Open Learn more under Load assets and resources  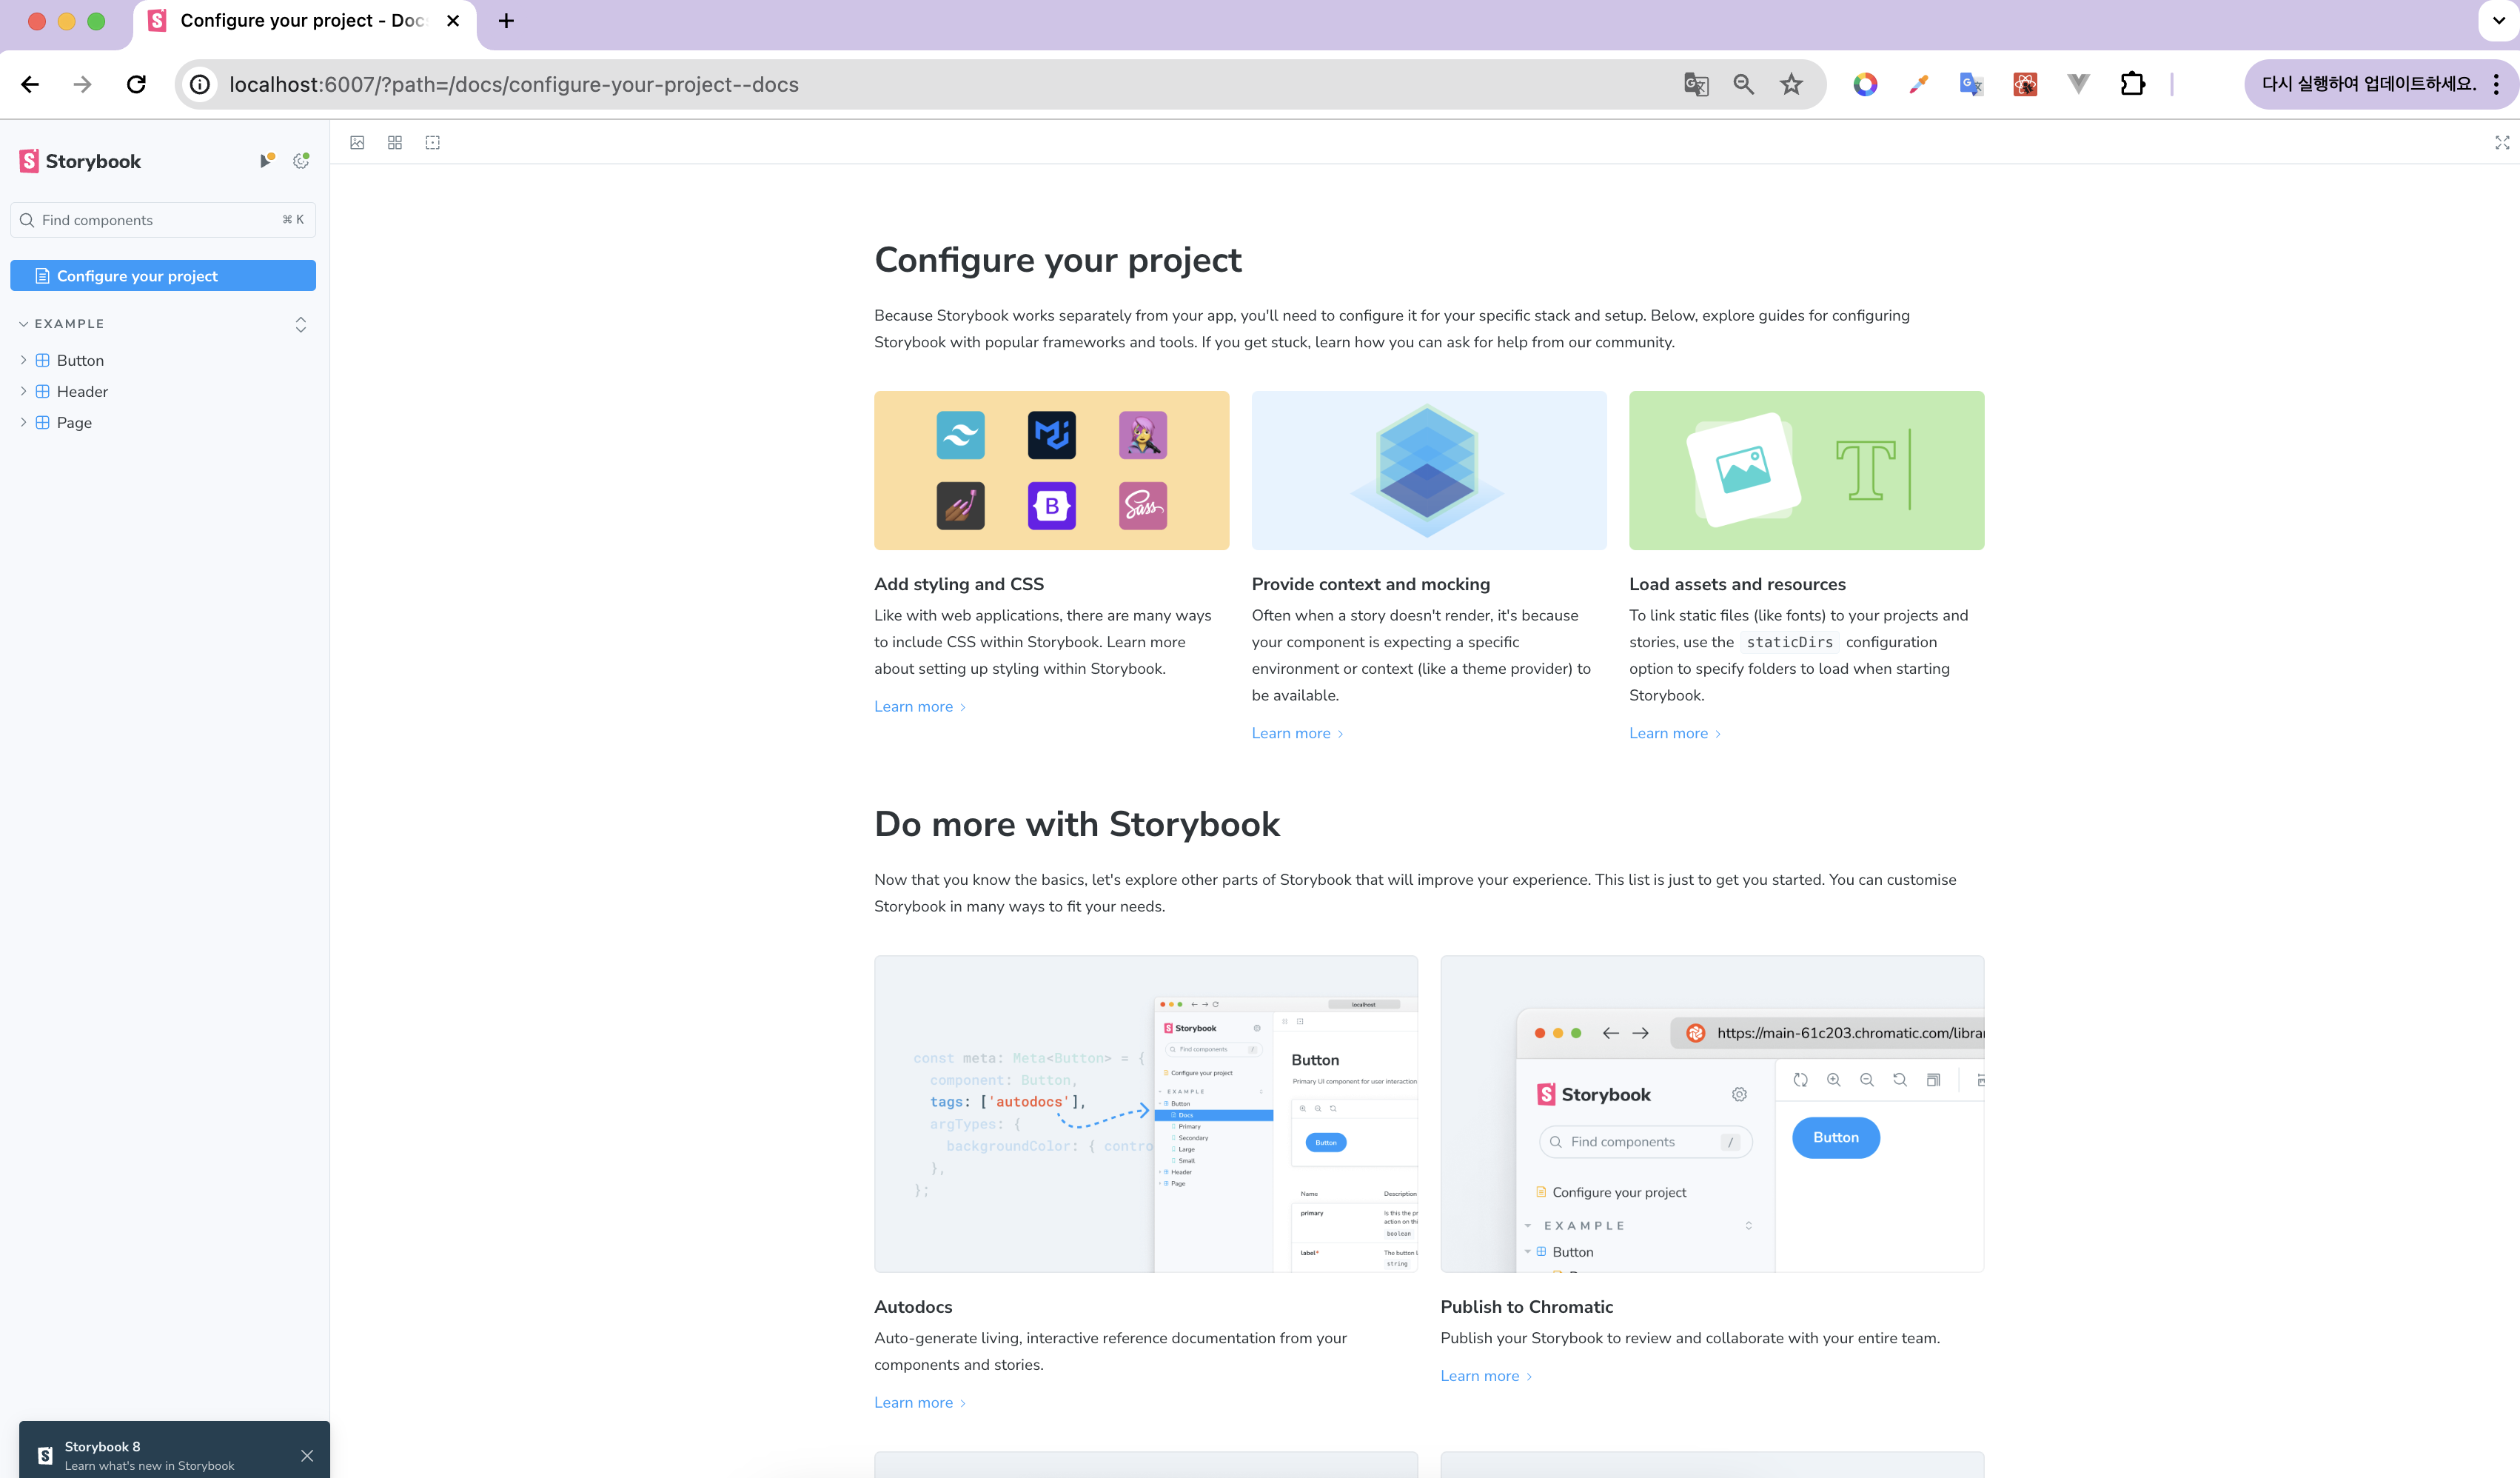point(1675,733)
